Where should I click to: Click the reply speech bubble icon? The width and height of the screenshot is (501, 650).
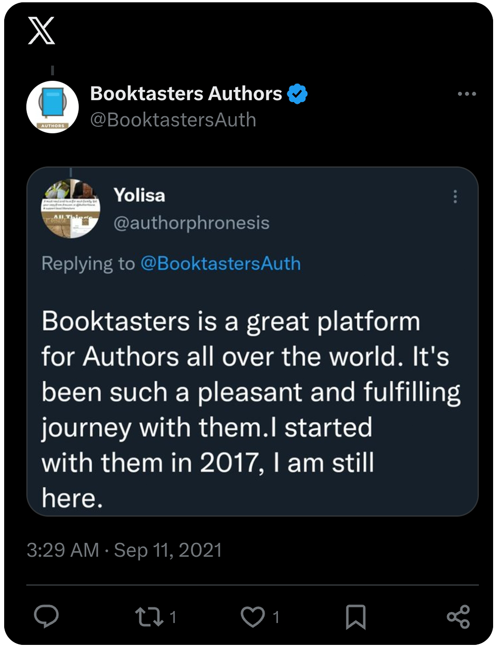click(46, 617)
